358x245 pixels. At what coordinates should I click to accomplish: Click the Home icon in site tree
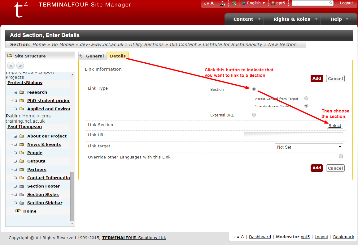coord(18,211)
